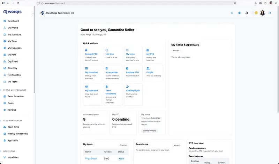Screen dimensions: 279x164
Task: Click the Active status badge for Priya Desai
Action: pyautogui.click(x=121, y=159)
